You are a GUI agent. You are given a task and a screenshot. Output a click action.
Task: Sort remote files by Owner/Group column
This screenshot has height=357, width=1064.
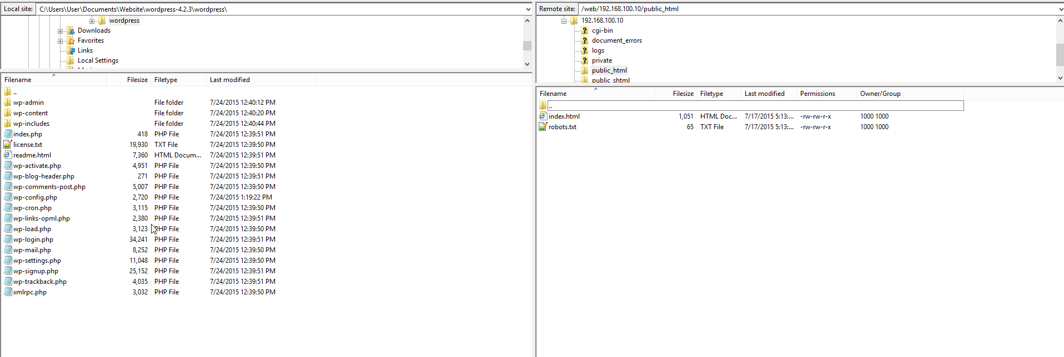[910, 94]
